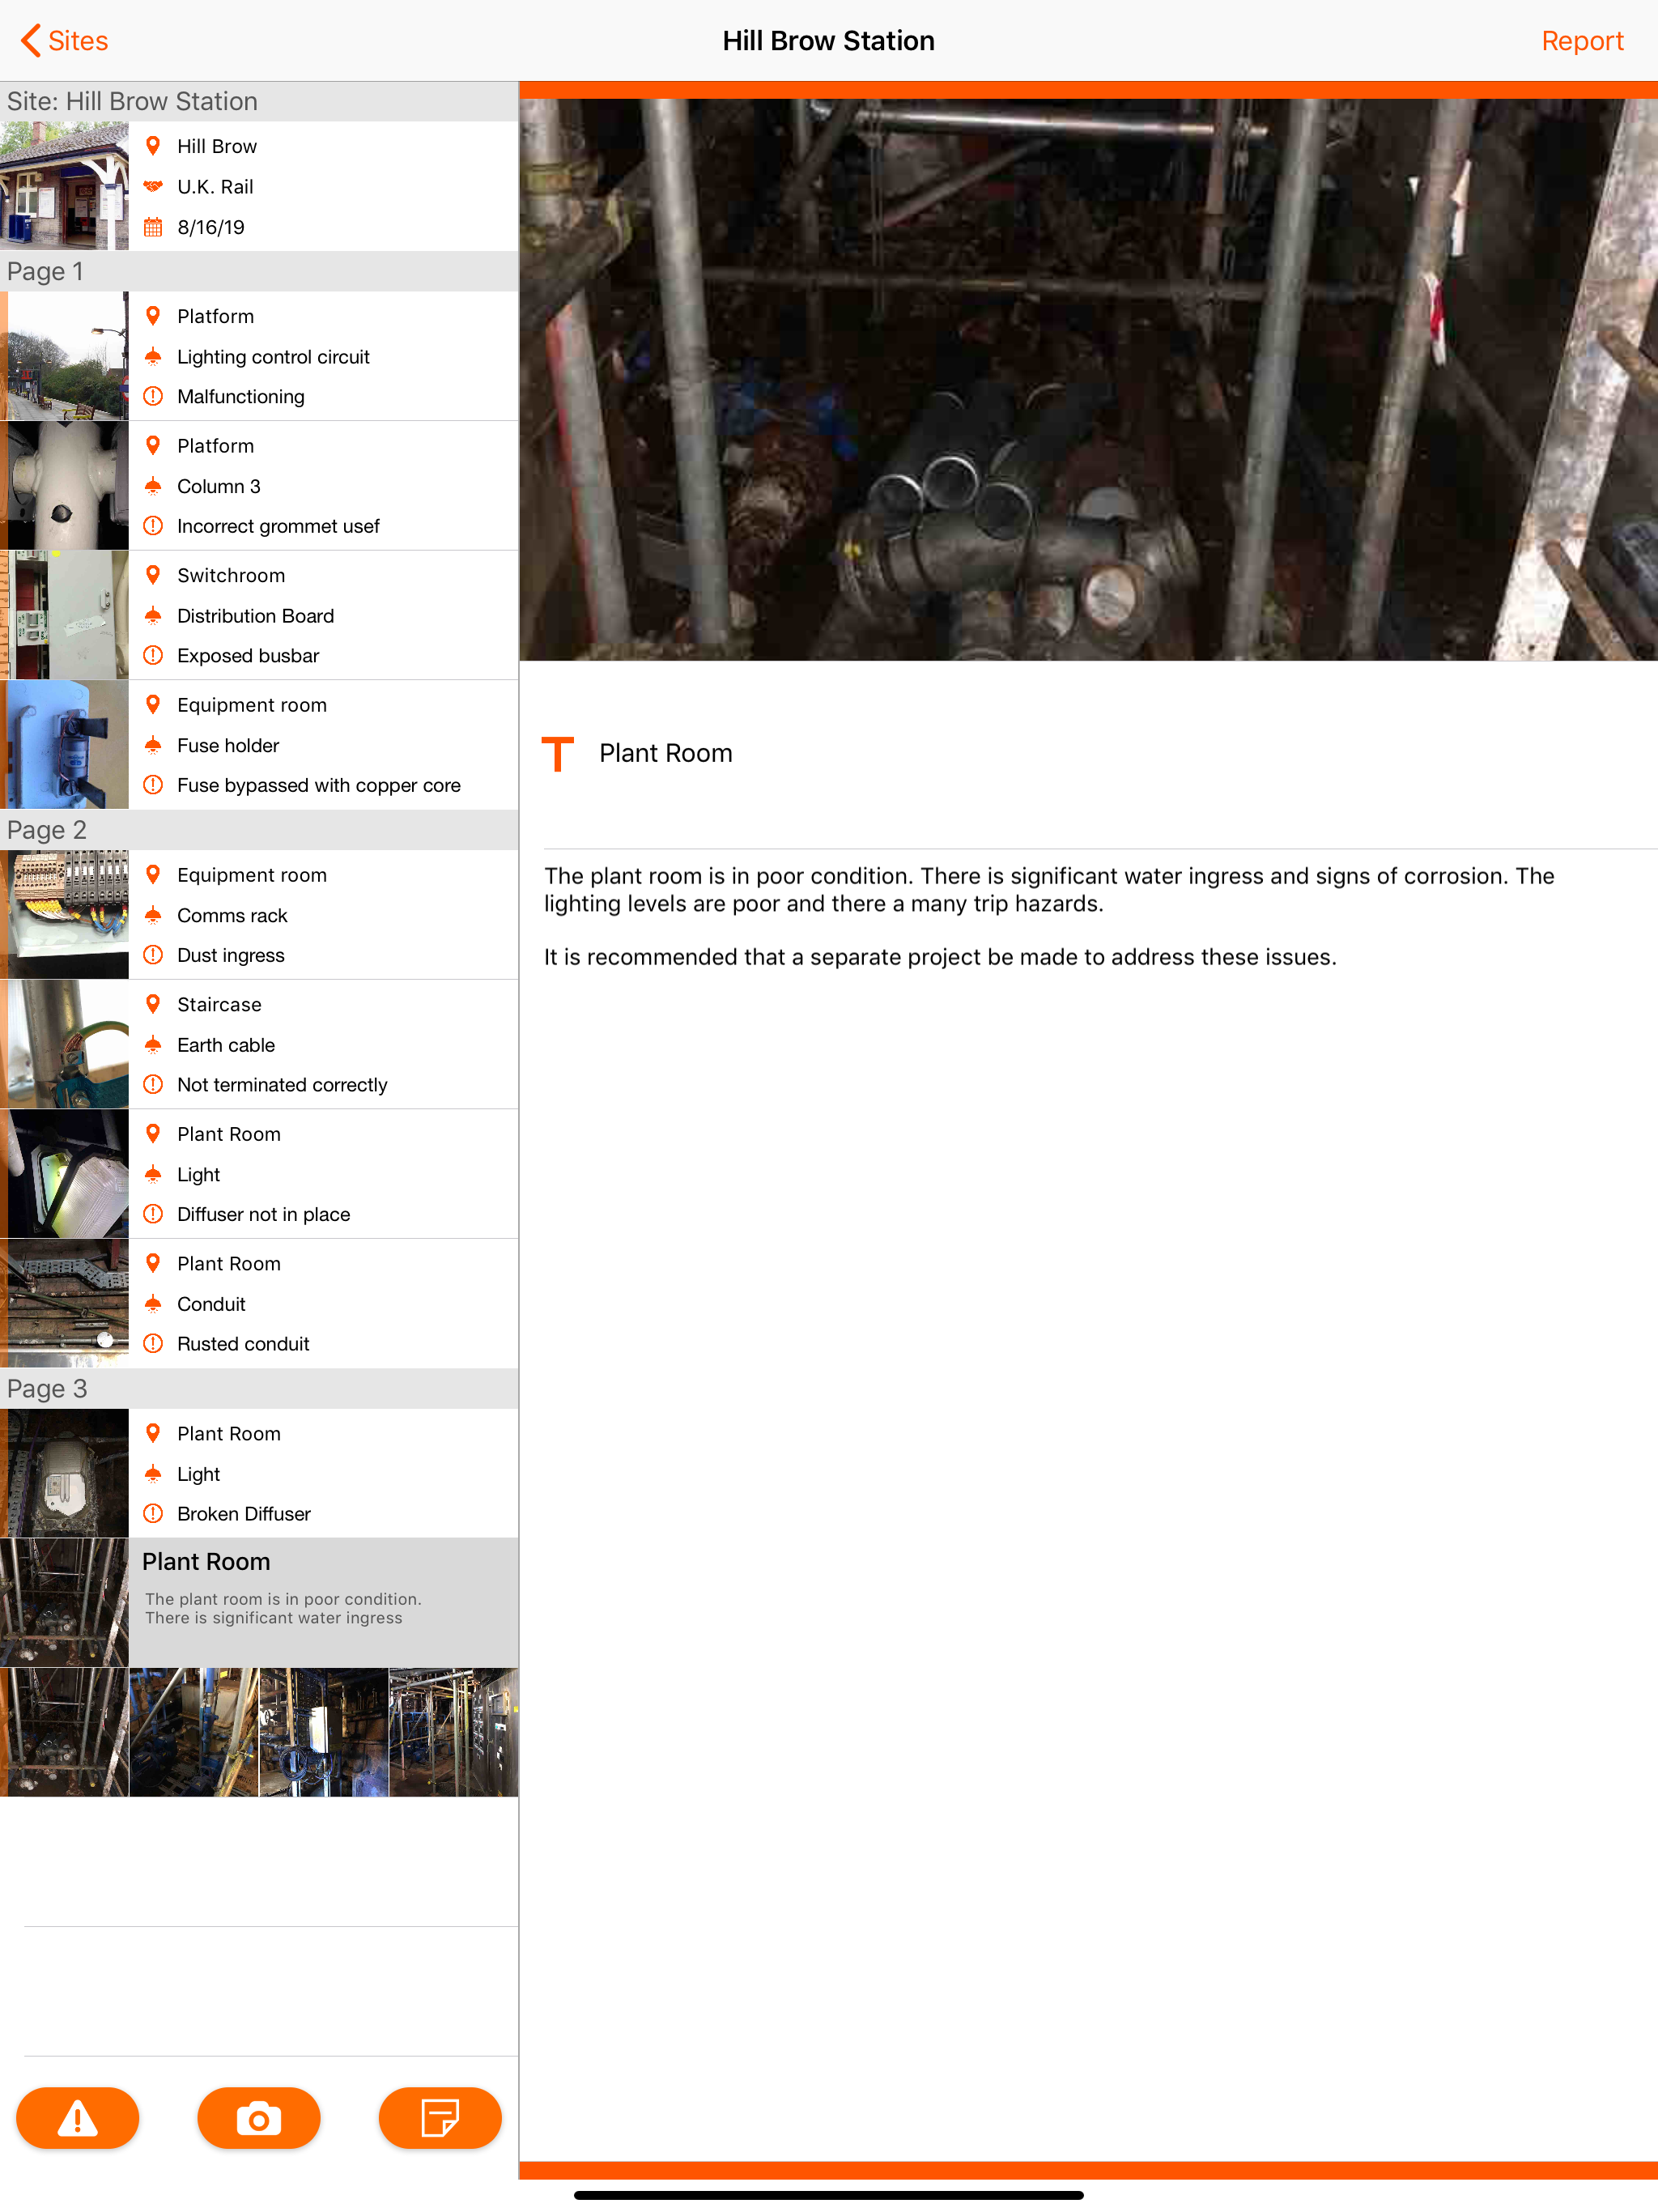The image size is (1658, 2212).
Task: Open second Plant Room gallery photo
Action: (194, 1732)
